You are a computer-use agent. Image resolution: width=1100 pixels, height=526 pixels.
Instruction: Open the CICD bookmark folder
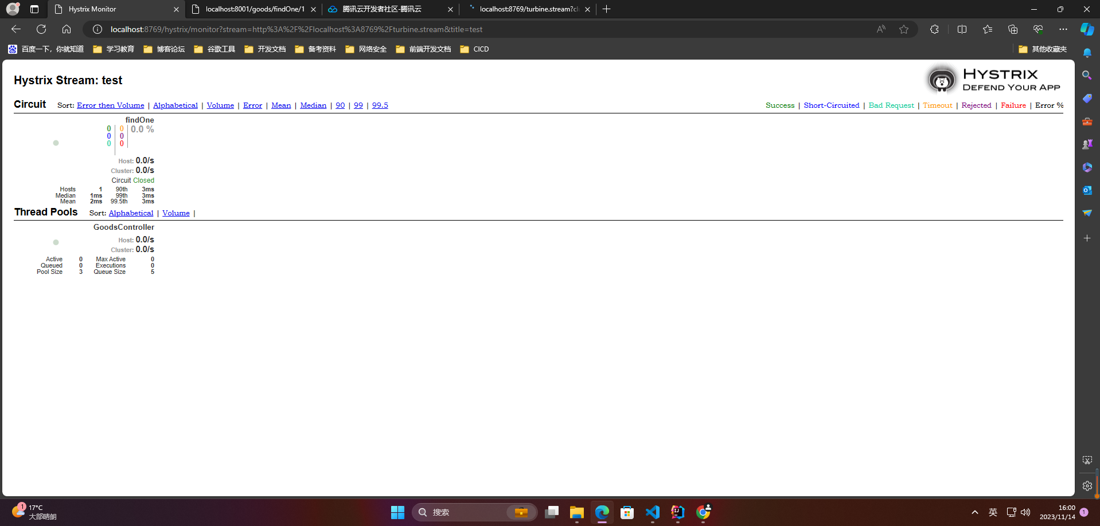pyautogui.click(x=474, y=49)
